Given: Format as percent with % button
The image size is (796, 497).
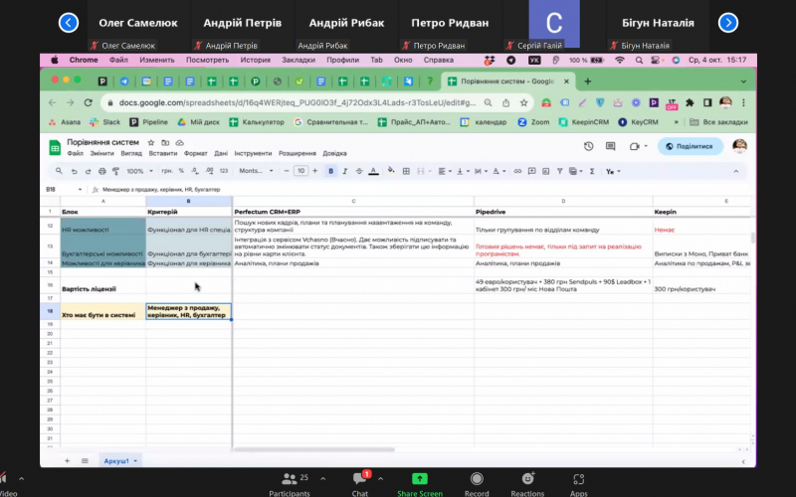Looking at the screenshot, I should 181,171.
